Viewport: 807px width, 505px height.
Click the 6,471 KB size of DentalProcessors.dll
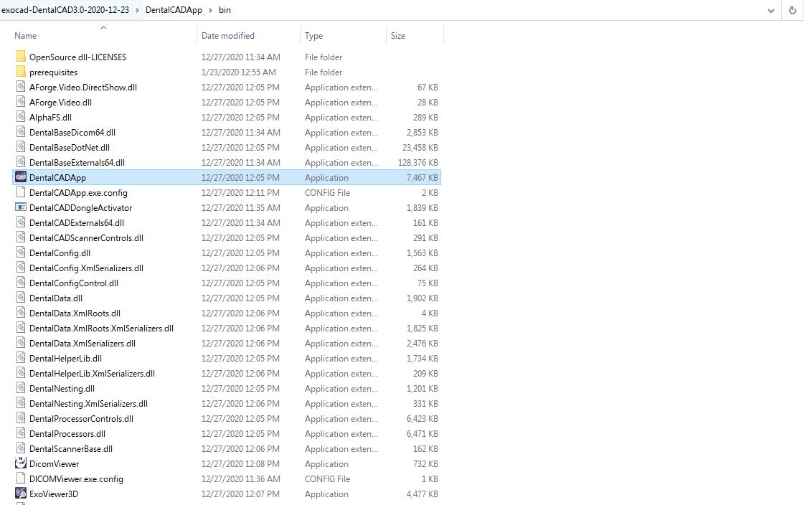pos(422,434)
